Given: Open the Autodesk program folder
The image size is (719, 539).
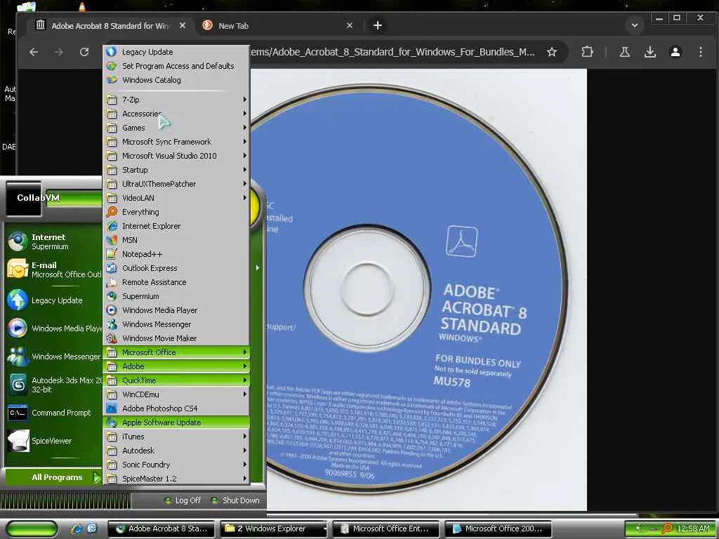Looking at the screenshot, I should [176, 451].
